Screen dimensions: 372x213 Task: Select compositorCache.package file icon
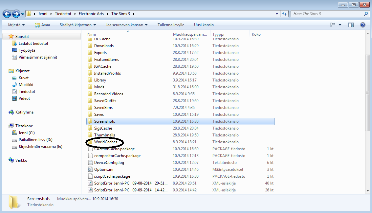(90, 155)
